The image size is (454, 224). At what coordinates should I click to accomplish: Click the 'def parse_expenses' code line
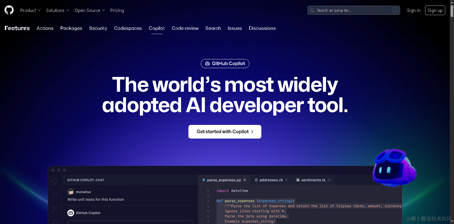(256, 201)
